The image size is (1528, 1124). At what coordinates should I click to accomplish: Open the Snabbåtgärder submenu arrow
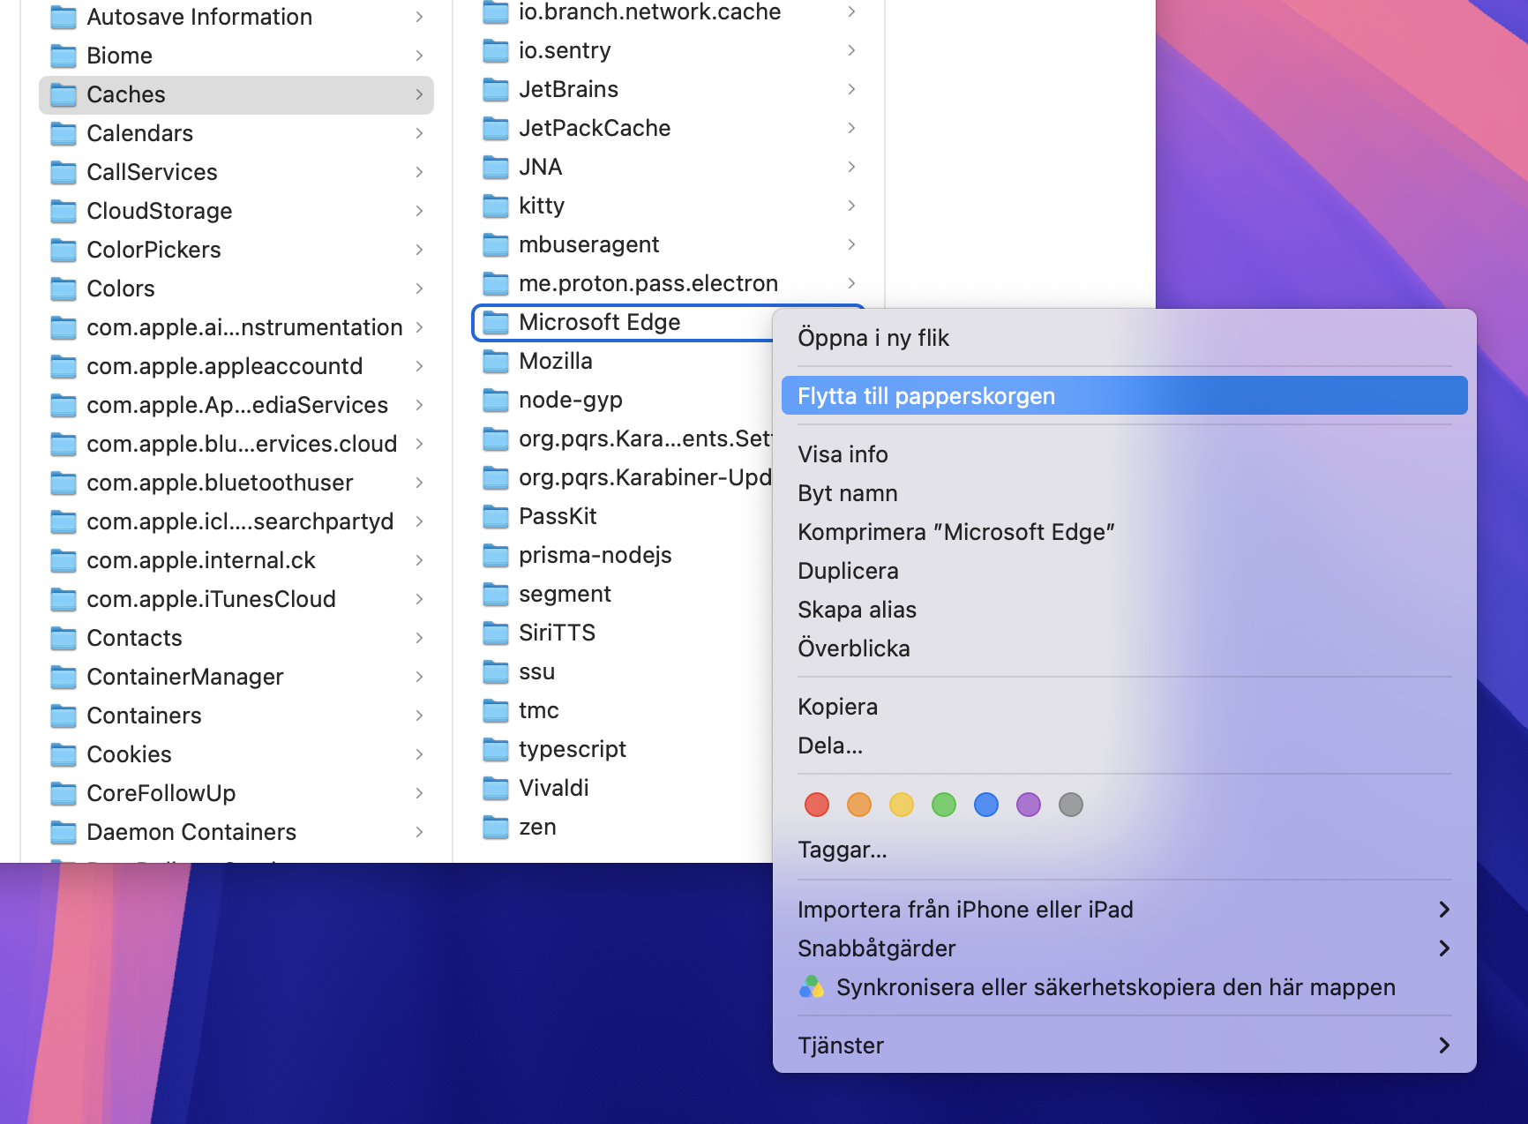tap(1444, 948)
